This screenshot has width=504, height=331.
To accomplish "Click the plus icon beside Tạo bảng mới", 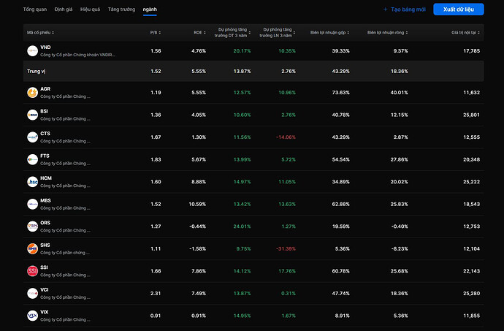I will pyautogui.click(x=385, y=9).
